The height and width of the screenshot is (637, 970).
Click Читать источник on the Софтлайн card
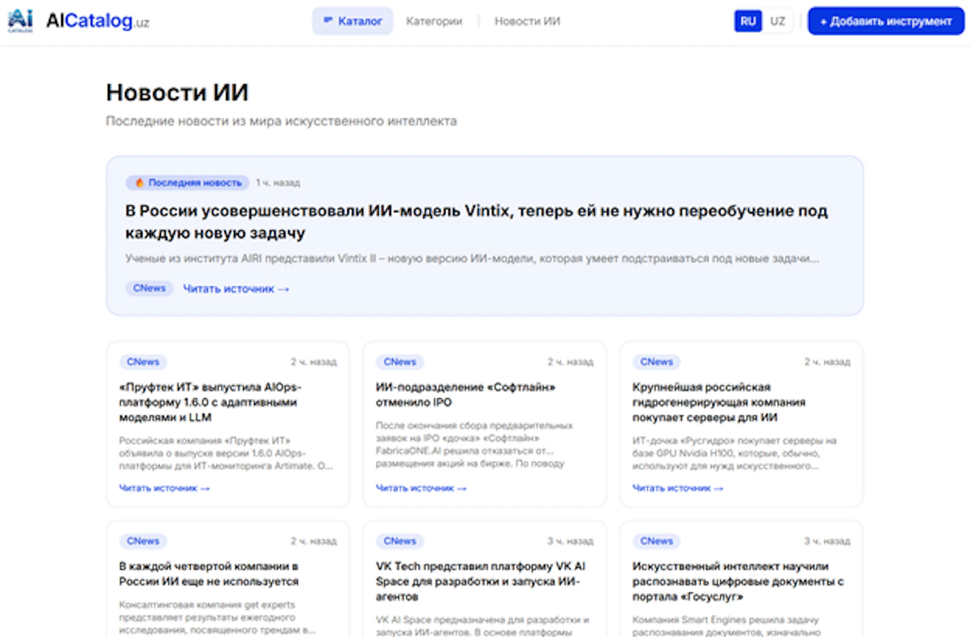tap(421, 488)
